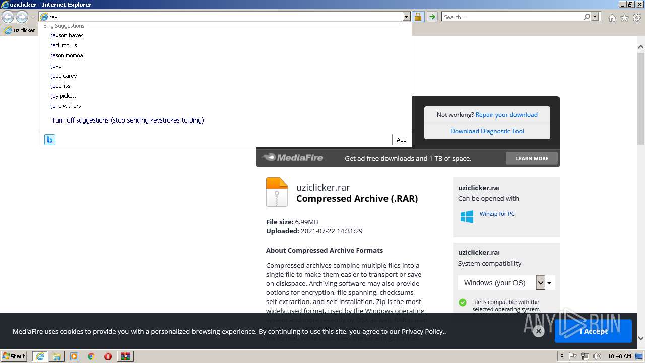This screenshot has height=363, width=645.
Task: Open 'Download Diagnostic Tool' link
Action: point(487,131)
